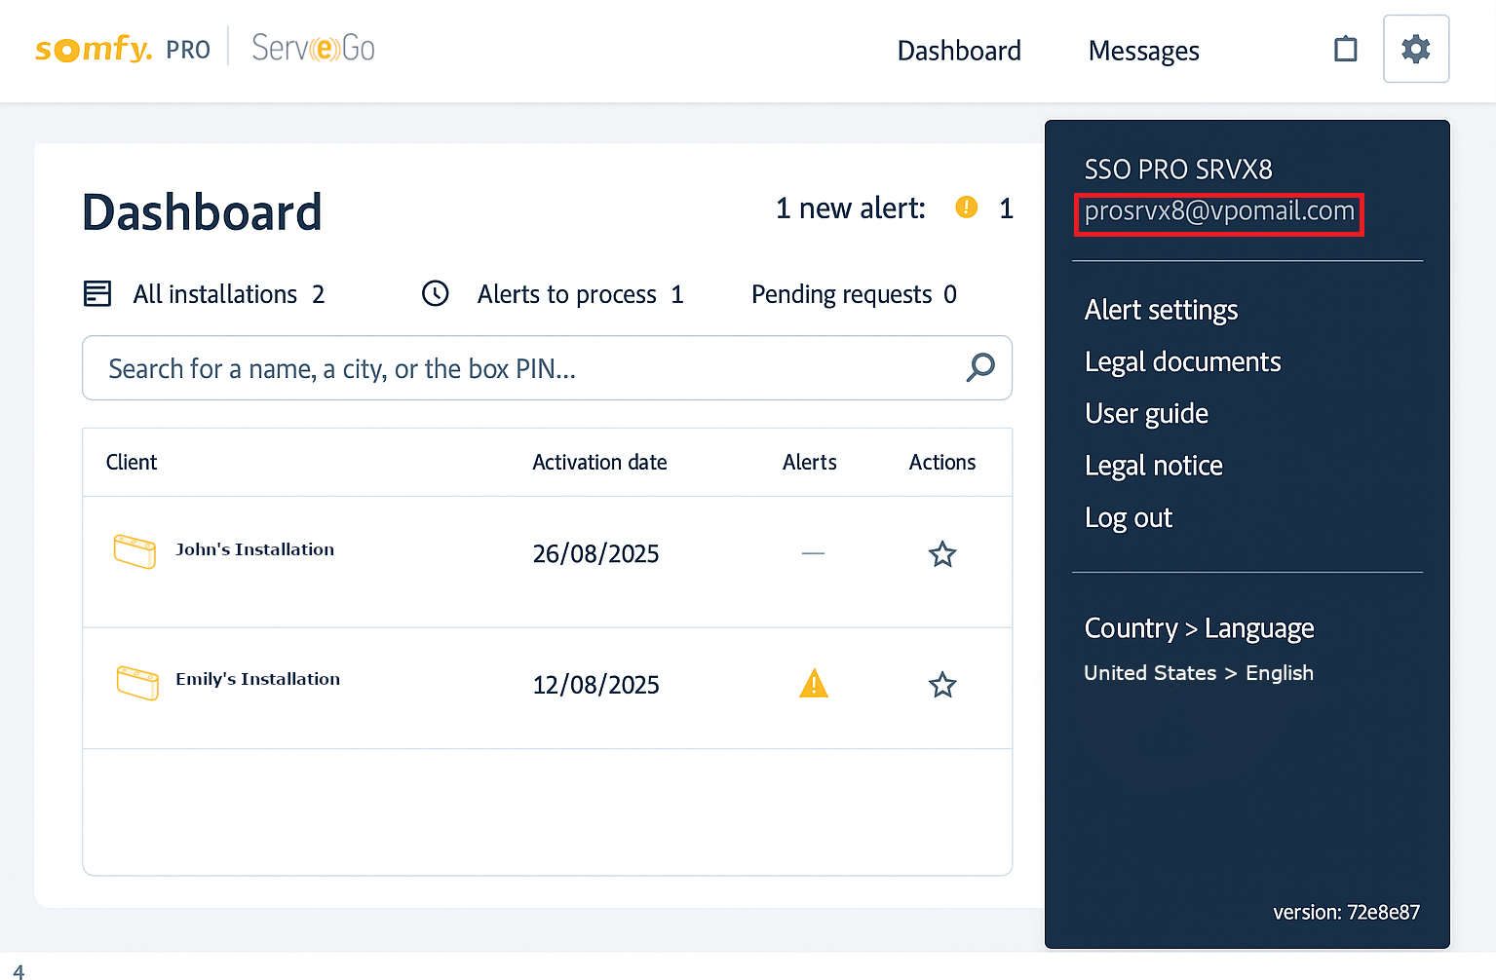Click the search magnifier icon
Viewport: 1496px width, 980px height.
[x=979, y=367]
